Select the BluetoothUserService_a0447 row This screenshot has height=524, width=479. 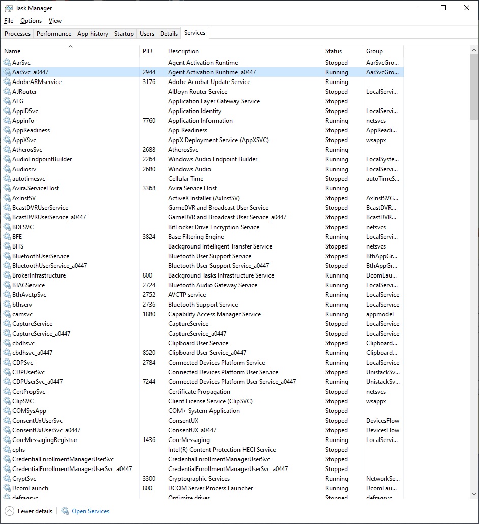[x=202, y=266]
